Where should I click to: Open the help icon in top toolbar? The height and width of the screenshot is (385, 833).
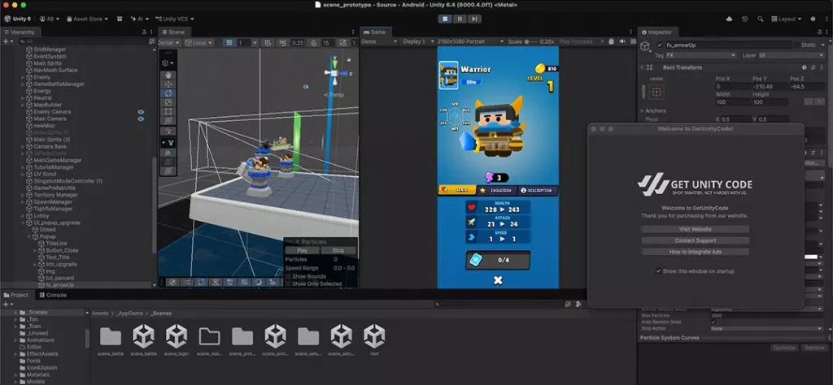click(x=813, y=19)
